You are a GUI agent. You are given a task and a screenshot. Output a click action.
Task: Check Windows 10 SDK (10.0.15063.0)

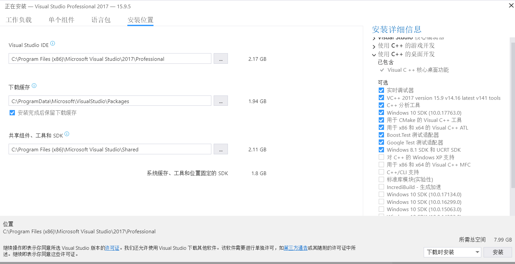[x=381, y=209]
